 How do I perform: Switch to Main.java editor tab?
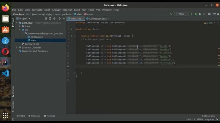76,18
